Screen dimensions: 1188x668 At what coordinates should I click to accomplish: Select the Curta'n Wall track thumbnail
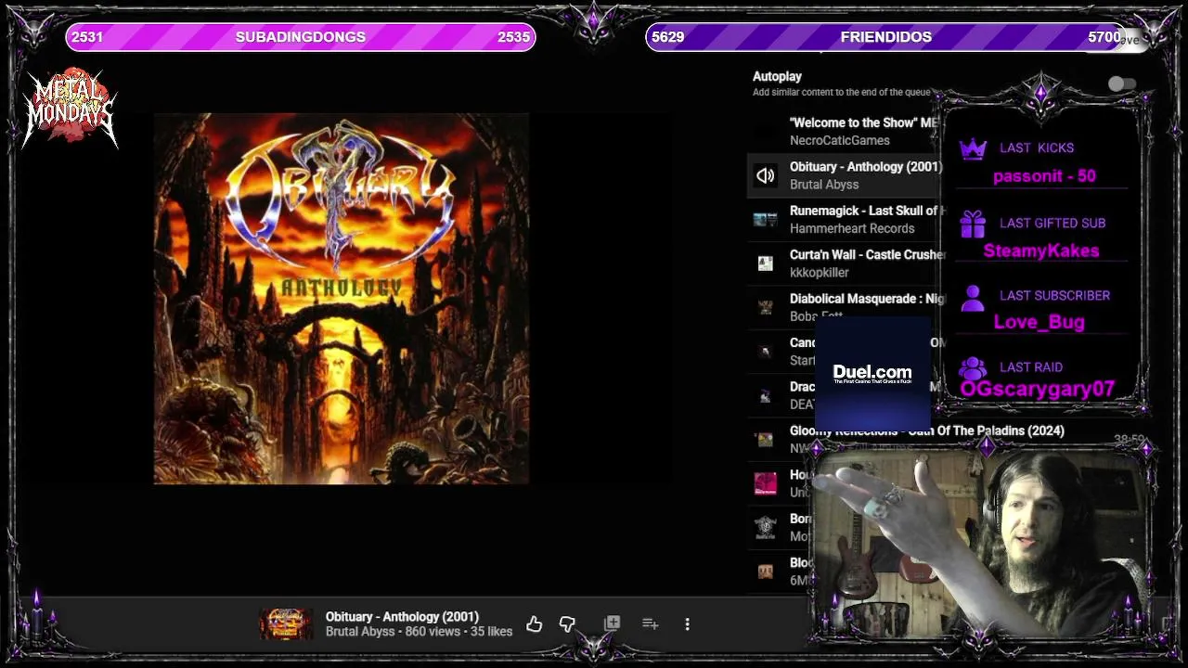coord(765,263)
